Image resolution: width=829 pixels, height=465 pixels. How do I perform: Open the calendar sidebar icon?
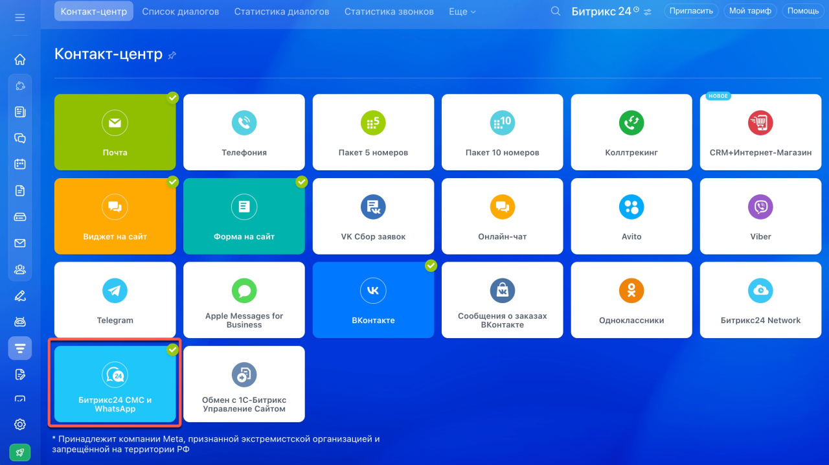point(20,164)
